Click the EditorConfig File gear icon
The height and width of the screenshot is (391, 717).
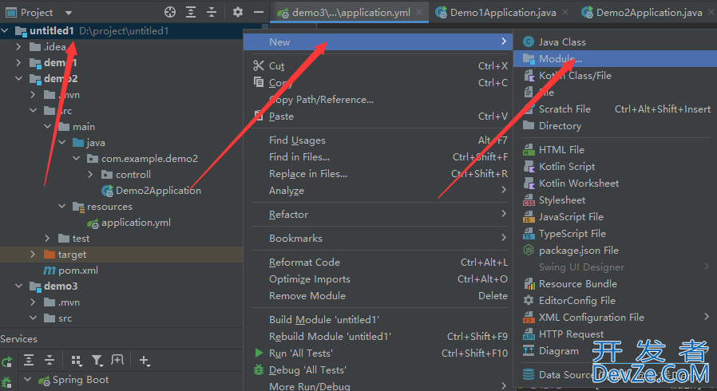click(x=529, y=300)
